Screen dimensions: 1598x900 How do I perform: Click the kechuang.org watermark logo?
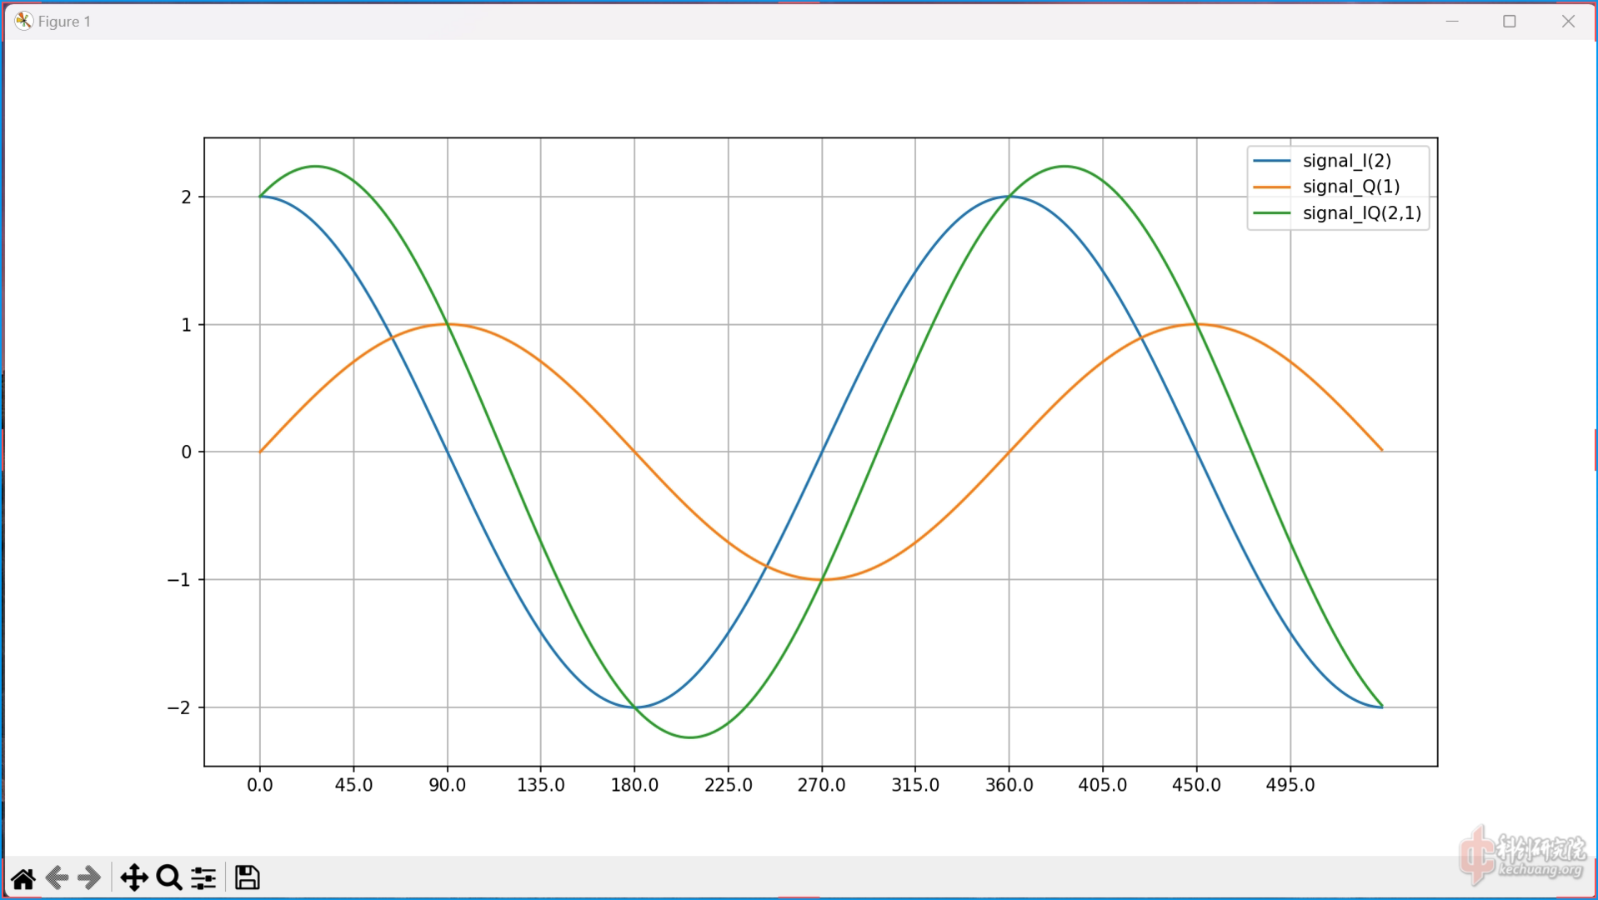(1522, 856)
